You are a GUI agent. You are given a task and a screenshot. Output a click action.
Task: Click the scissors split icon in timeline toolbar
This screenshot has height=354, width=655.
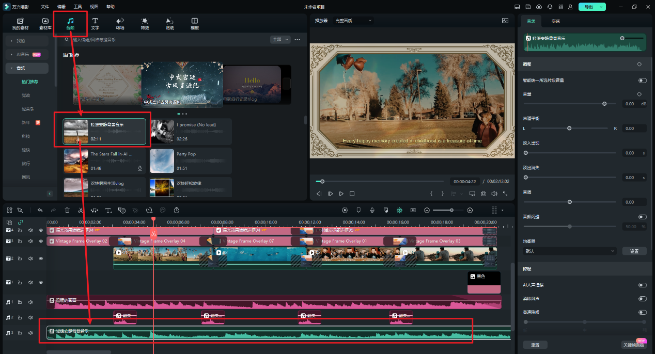coord(81,211)
